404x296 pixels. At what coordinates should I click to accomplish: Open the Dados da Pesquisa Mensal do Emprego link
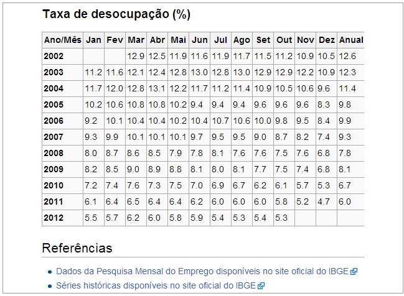click(202, 272)
